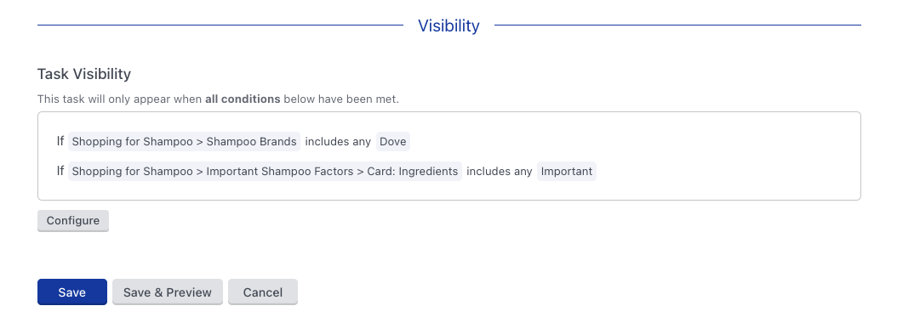
Task: Click "This task will only appear when" text
Action: pyautogui.click(x=119, y=99)
